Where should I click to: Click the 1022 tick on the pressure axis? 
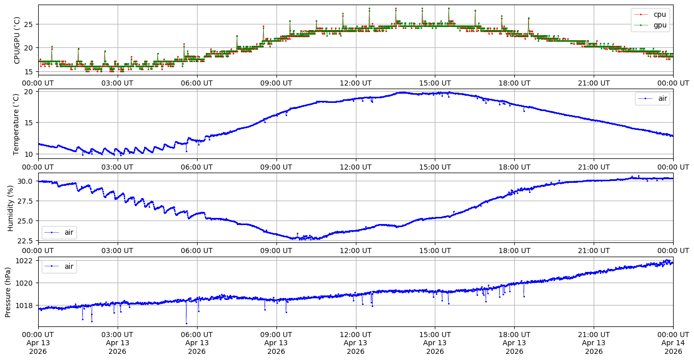pos(25,261)
